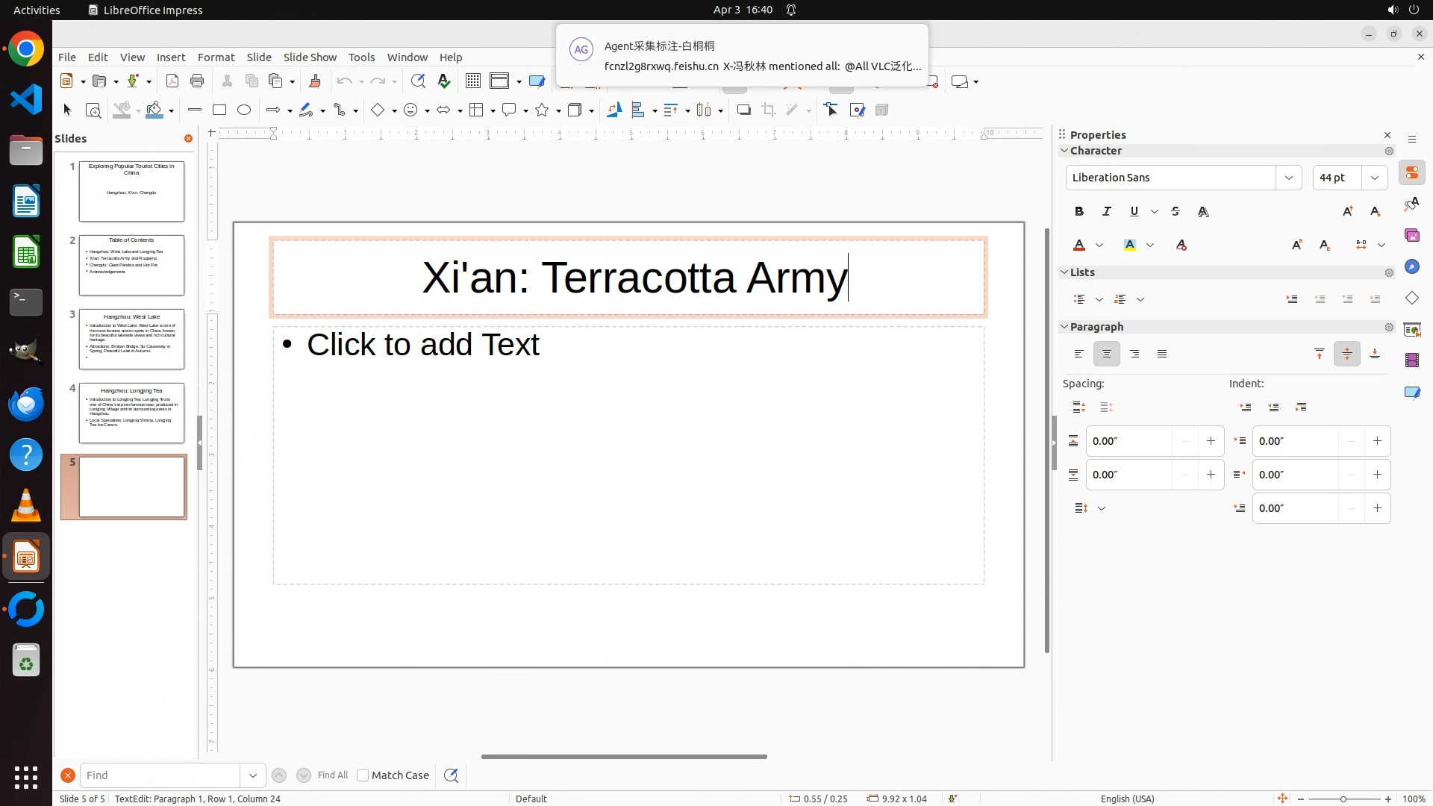Toggle the Shadow icon in toolbar

click(x=743, y=110)
